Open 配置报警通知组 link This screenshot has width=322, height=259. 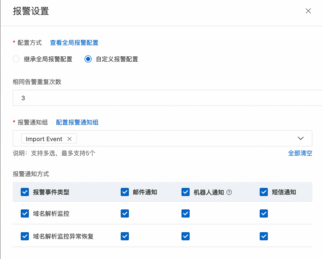point(77,122)
